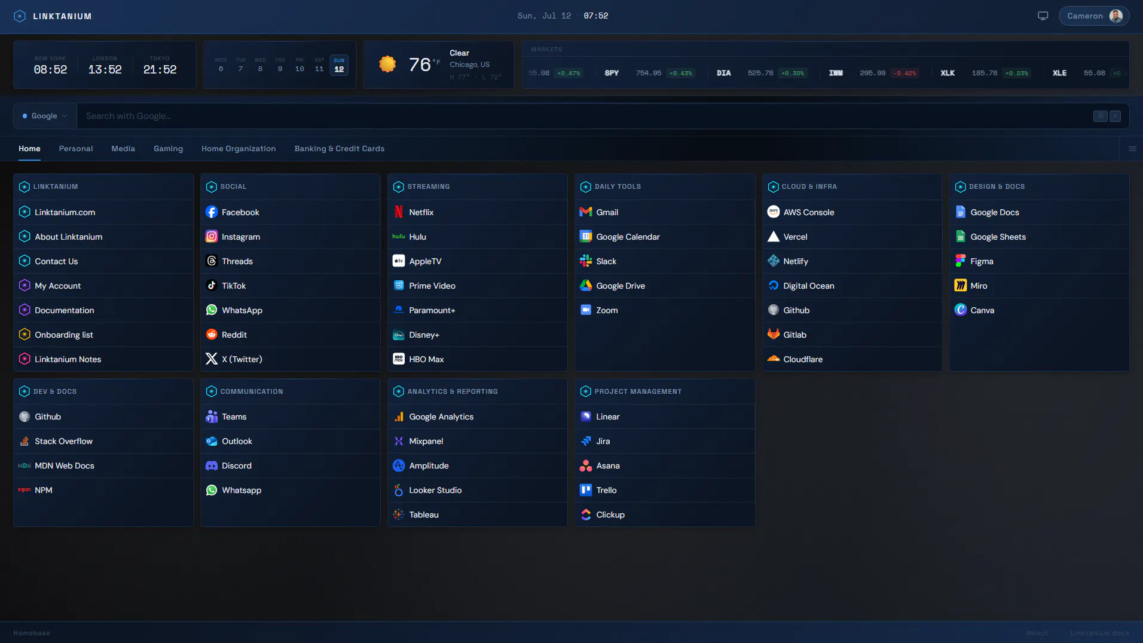Viewport: 1143px width, 643px height.
Task: Open the Digital Ocean link
Action: [x=852, y=286]
